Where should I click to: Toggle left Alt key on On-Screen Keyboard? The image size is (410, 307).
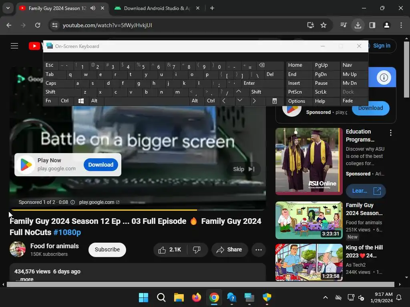[x=96, y=101]
